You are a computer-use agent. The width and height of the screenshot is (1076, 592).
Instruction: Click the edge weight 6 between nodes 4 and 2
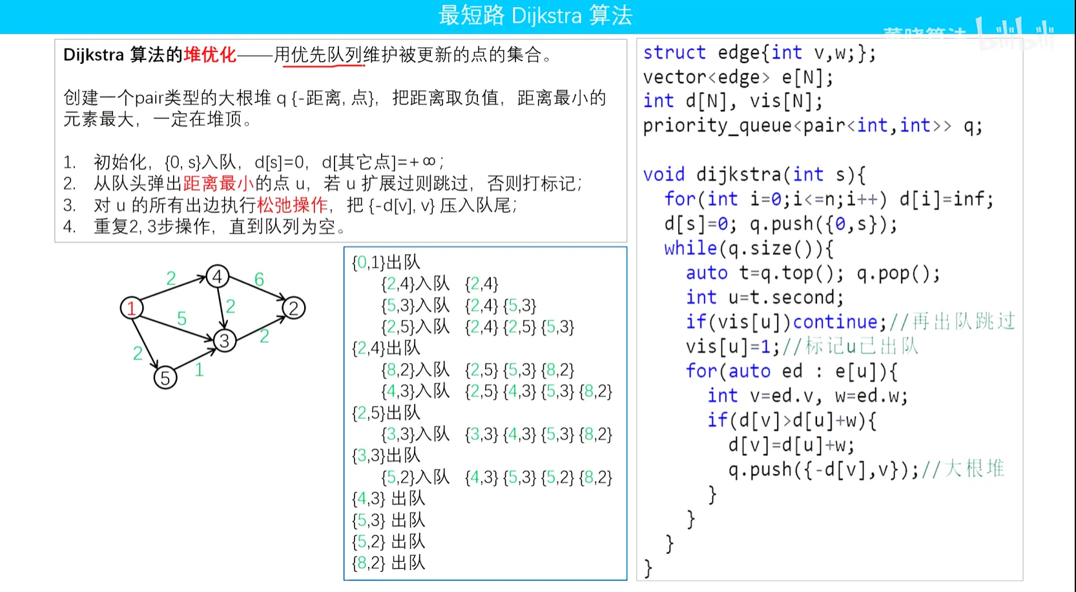259,280
